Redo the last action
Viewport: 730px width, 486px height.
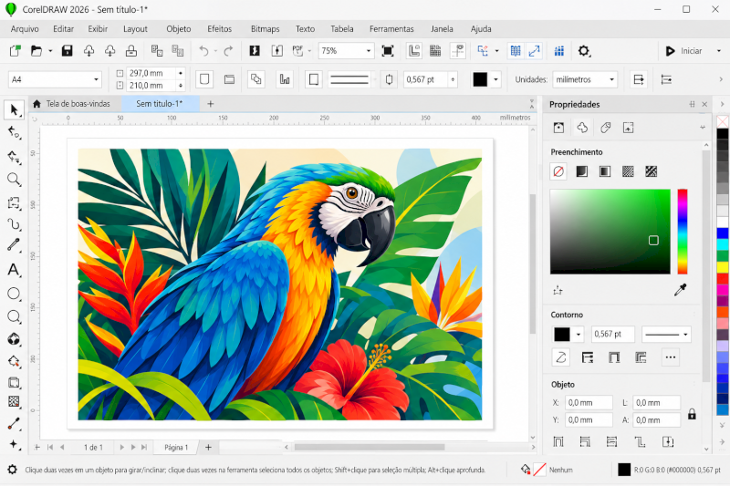click(228, 51)
